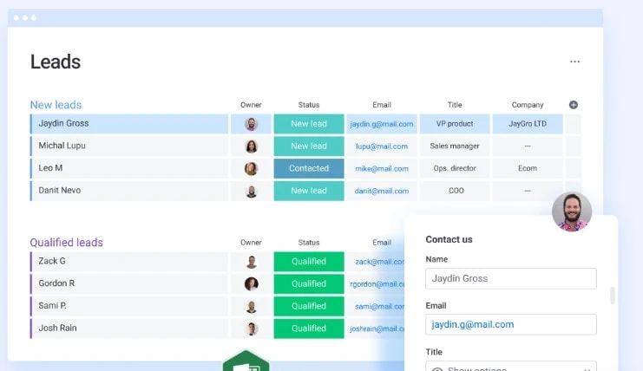This screenshot has width=643, height=371.
Task: Change Michal Lupu status New lead
Action: [x=309, y=146]
